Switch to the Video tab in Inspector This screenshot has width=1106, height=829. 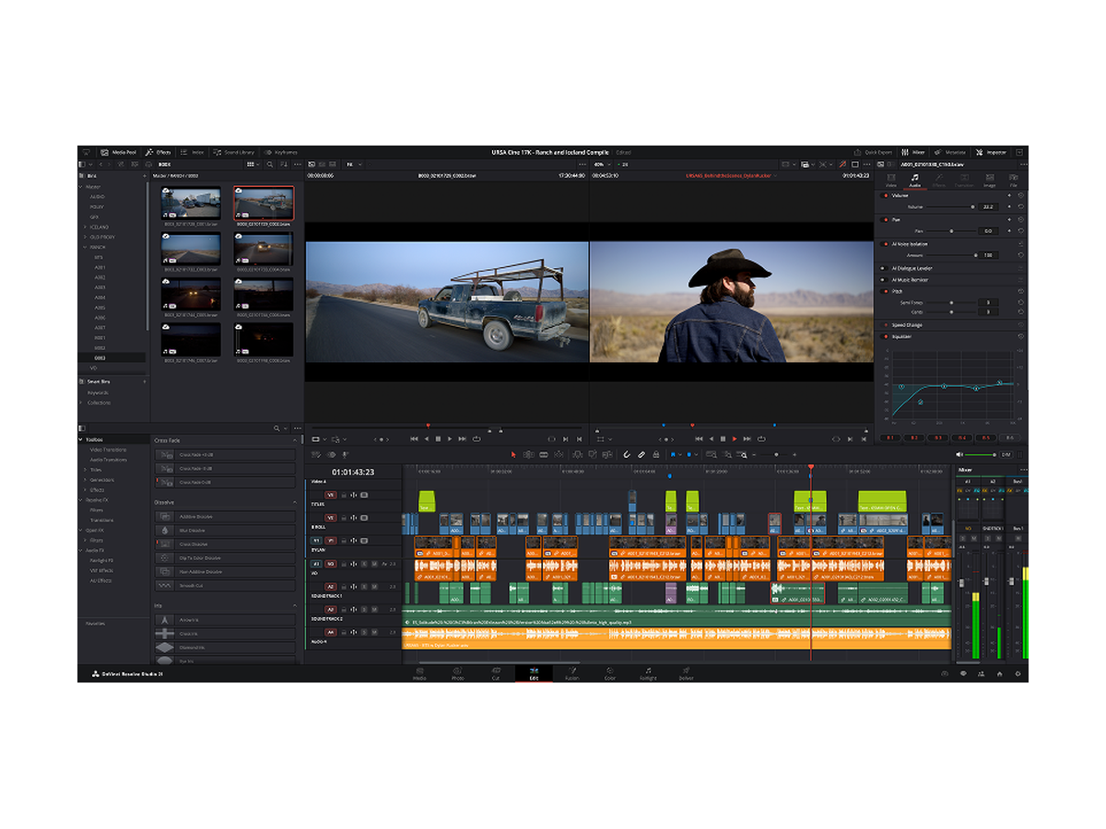pos(891,180)
